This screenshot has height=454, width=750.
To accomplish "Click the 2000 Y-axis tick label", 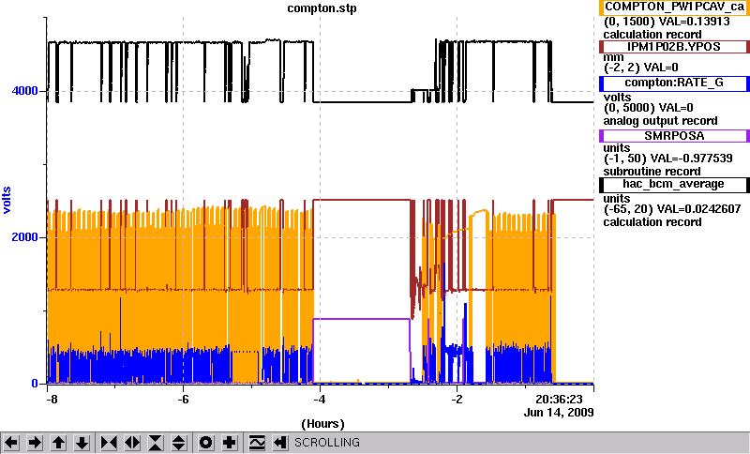I will [25, 237].
